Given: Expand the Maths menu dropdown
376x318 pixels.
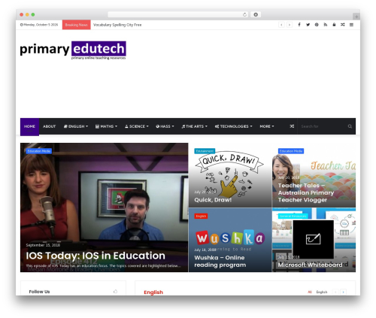Looking at the screenshot, I should click(x=106, y=126).
